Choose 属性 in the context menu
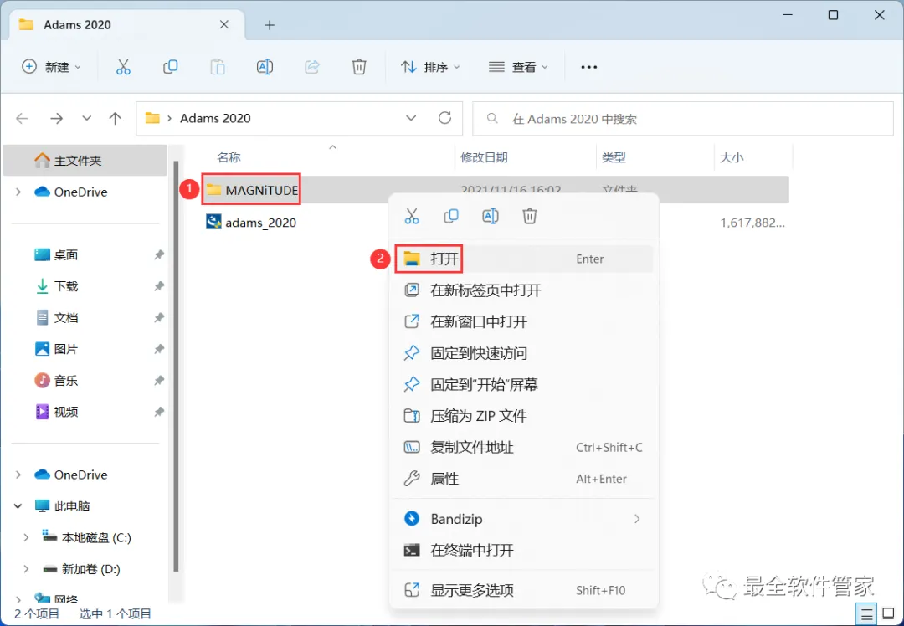The height and width of the screenshot is (626, 904). click(x=523, y=479)
